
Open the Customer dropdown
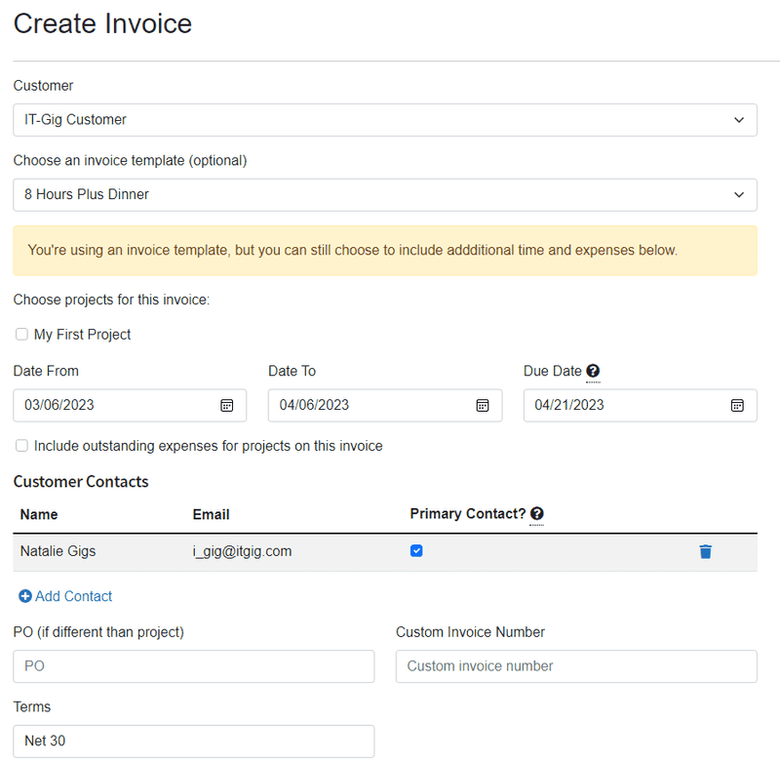385,120
